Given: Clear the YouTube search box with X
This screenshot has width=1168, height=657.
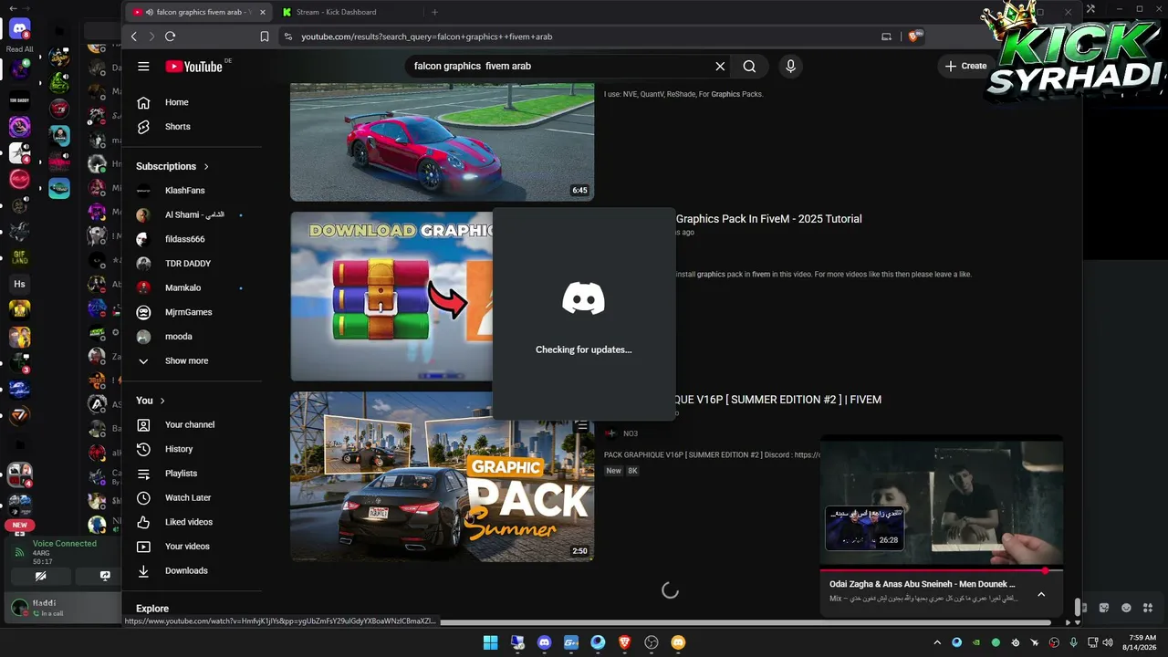Looking at the screenshot, I should (x=720, y=66).
